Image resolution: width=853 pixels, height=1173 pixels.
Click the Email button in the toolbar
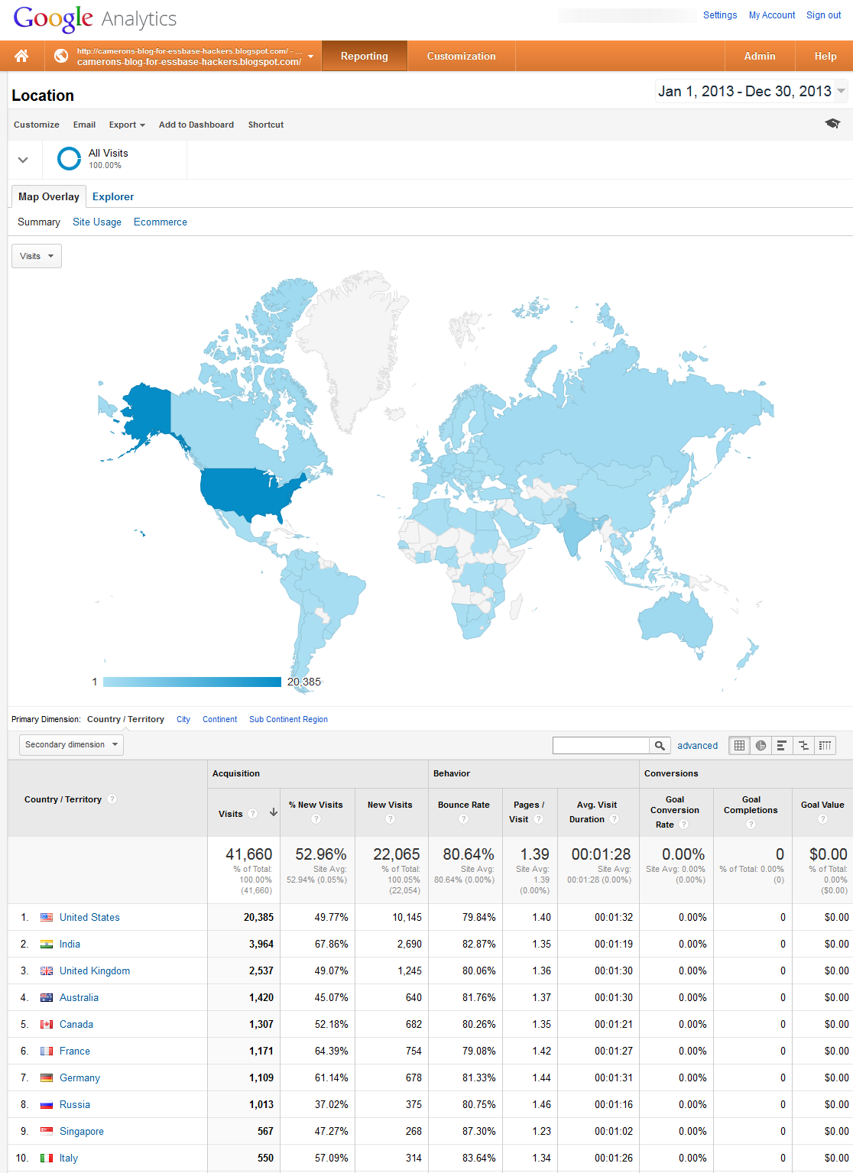[x=84, y=125]
